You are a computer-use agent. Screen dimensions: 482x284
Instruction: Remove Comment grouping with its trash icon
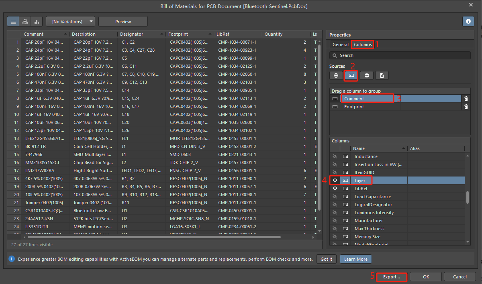pyautogui.click(x=466, y=99)
